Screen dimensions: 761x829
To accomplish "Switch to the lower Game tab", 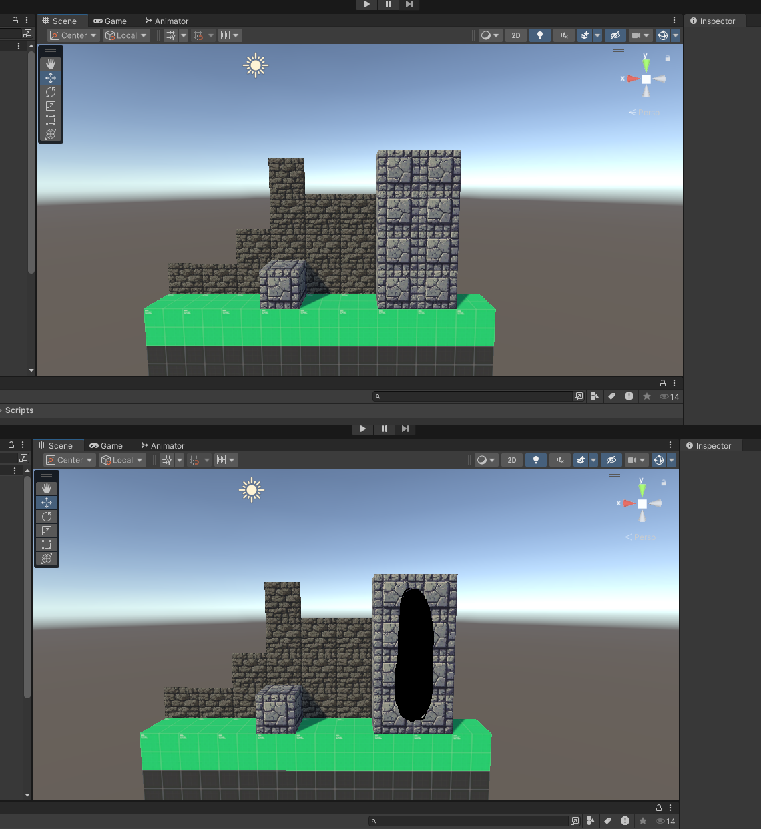I will 106,446.
